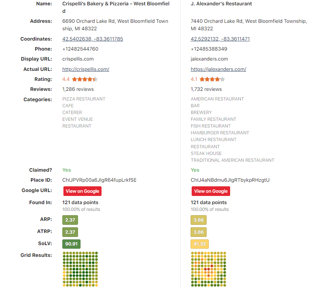Click Crispelli's ATRP 2.37 badge
Image resolution: width=311 pixels, height=290 pixels.
70,232
